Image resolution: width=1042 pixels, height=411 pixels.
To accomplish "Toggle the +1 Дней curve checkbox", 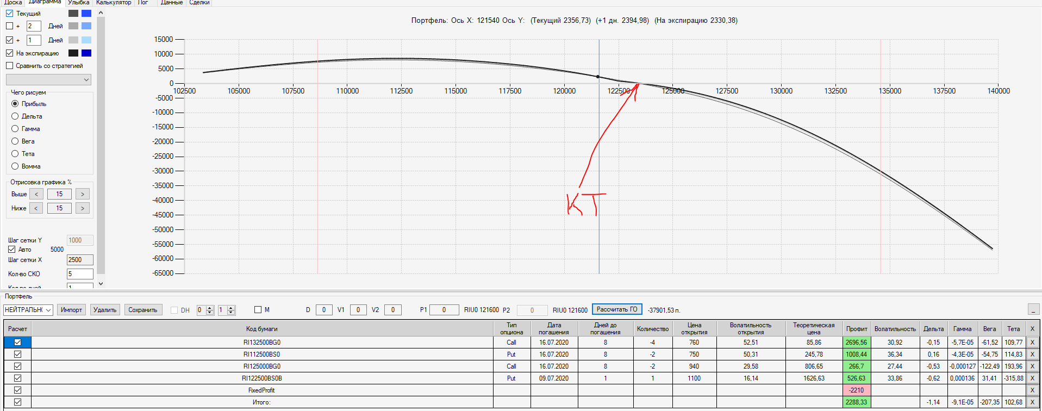I will [x=10, y=40].
